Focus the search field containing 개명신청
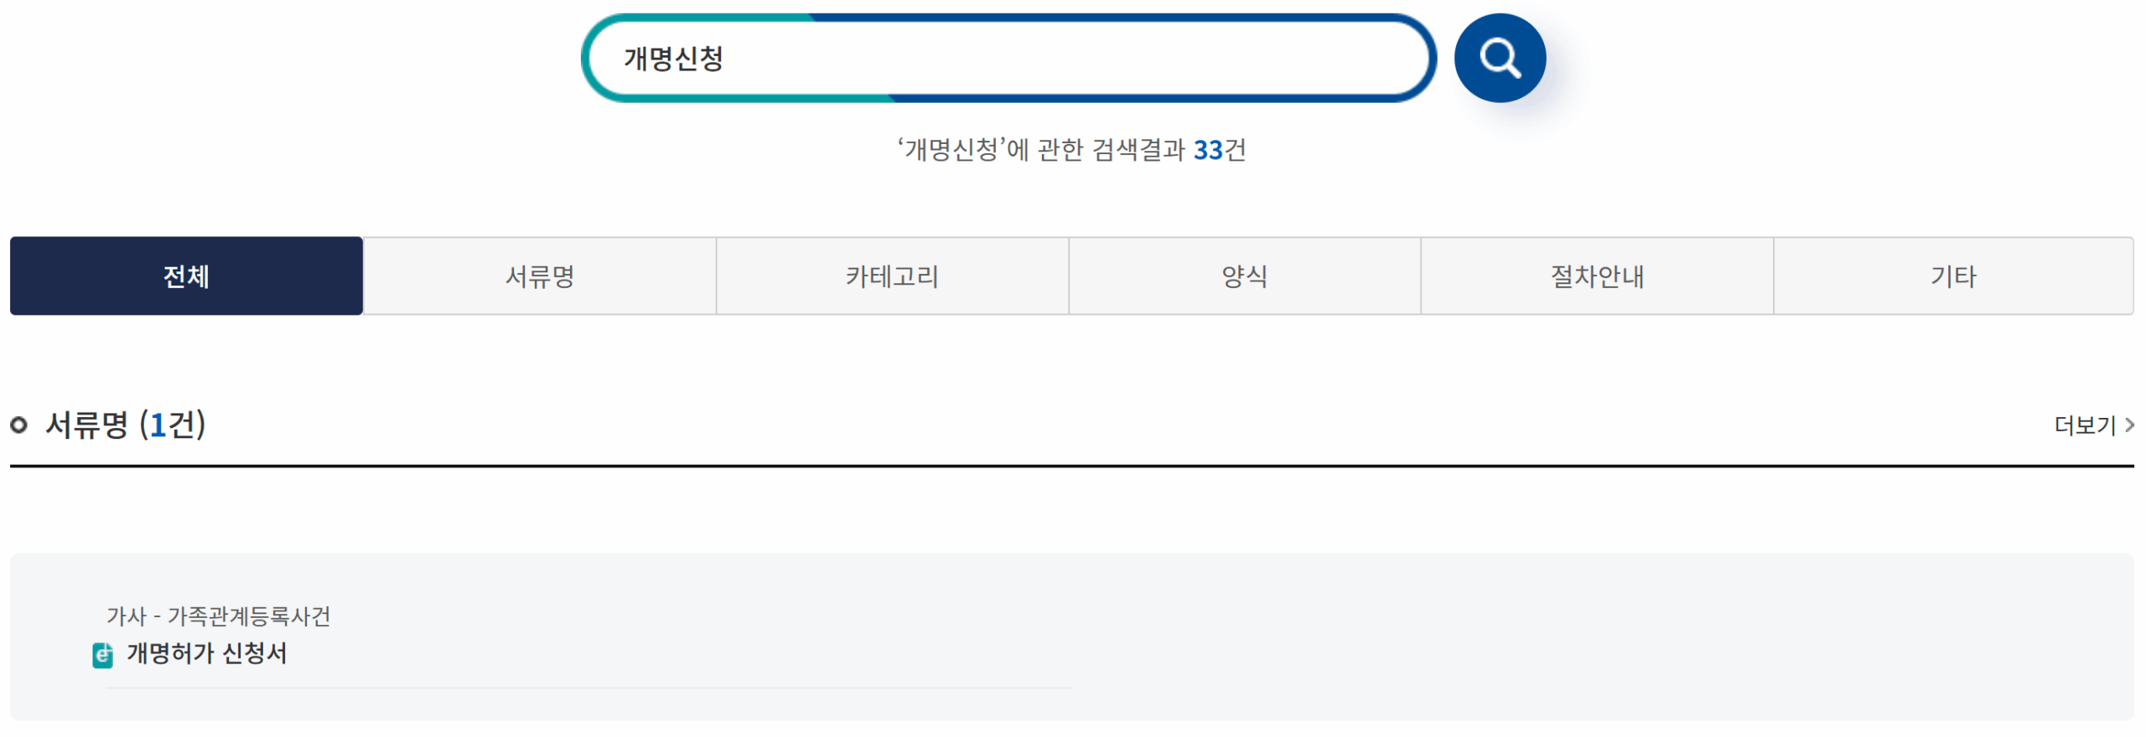The width and height of the screenshot is (2146, 737). click(x=1006, y=59)
